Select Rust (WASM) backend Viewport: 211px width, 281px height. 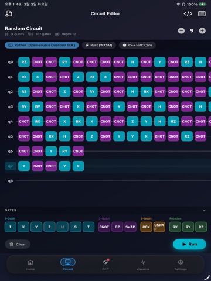(99, 45)
